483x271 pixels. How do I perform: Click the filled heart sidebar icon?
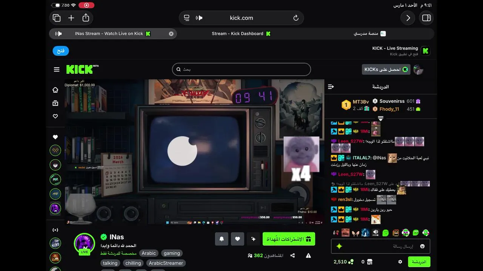click(x=55, y=137)
